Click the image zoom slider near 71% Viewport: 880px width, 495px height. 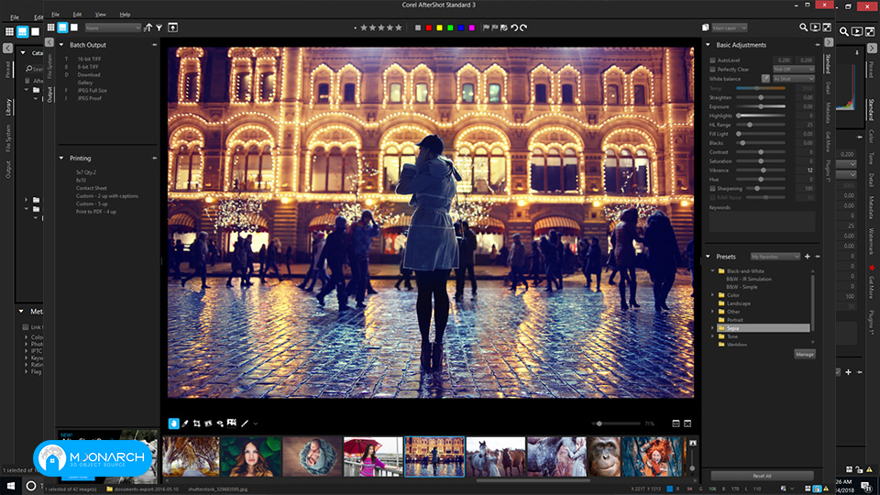616,423
